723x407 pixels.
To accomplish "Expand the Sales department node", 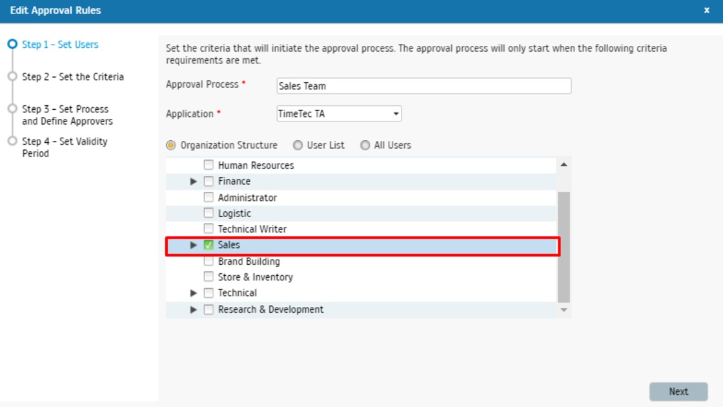I will [x=194, y=245].
